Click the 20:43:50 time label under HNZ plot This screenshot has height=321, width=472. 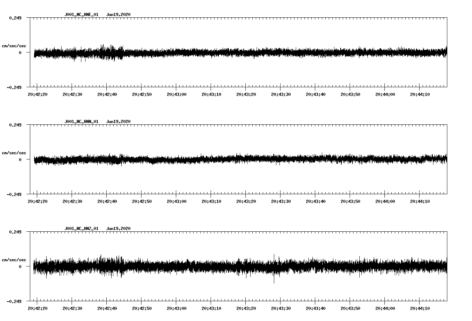coord(350,308)
